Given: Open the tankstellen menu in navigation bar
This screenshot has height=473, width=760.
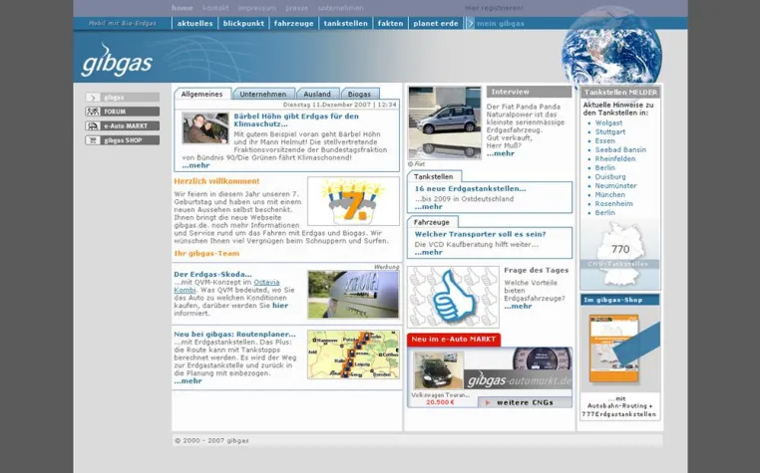Looking at the screenshot, I should [345, 23].
